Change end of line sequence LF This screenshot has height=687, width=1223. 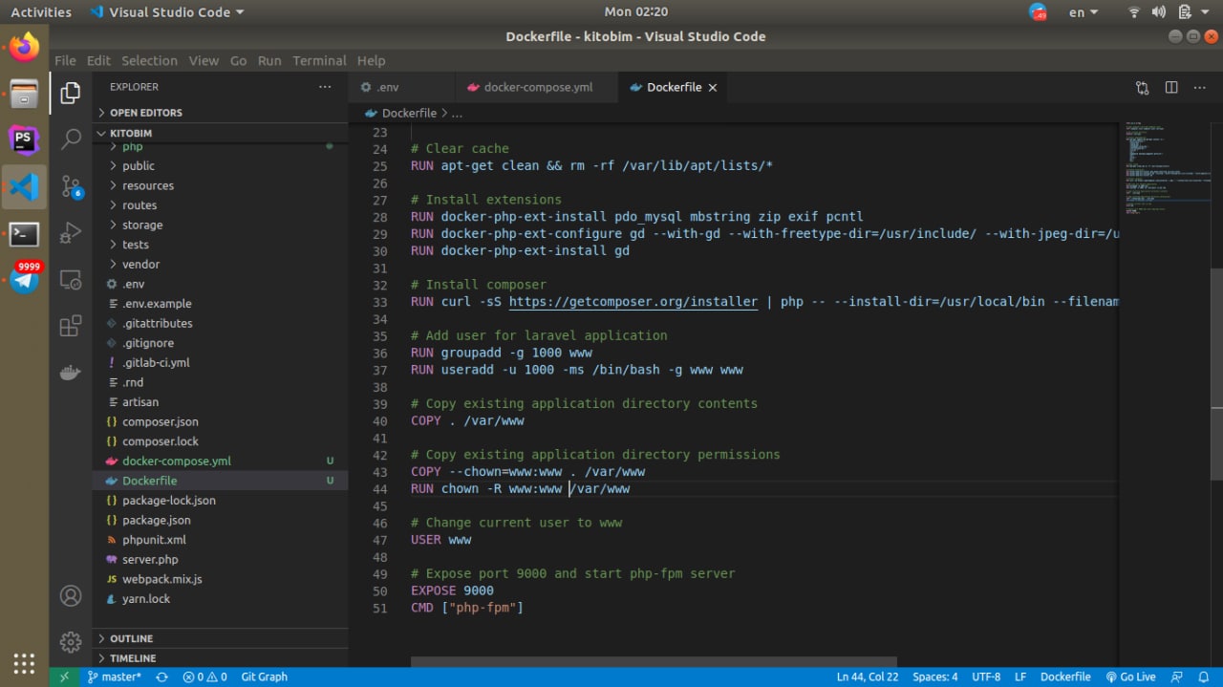(1020, 676)
